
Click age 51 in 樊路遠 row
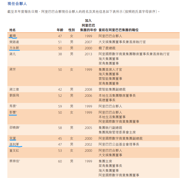pos(60,42)
